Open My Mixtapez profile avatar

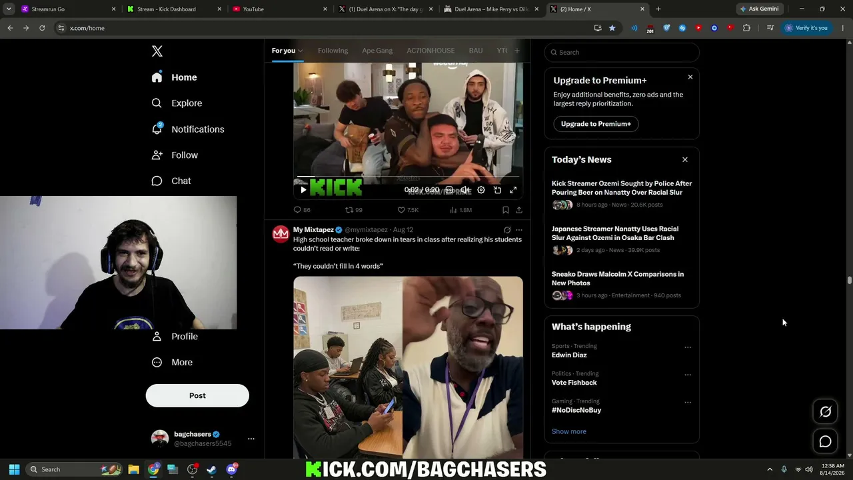281,233
